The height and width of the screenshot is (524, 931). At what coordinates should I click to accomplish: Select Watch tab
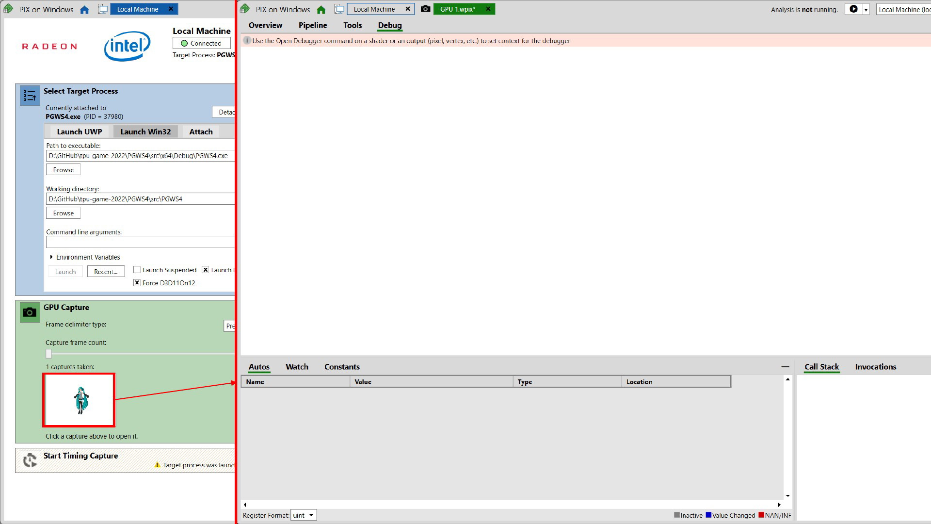[297, 367]
